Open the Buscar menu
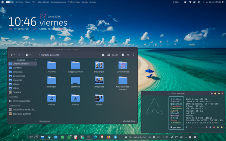226x141 pixels. click(93, 2)
